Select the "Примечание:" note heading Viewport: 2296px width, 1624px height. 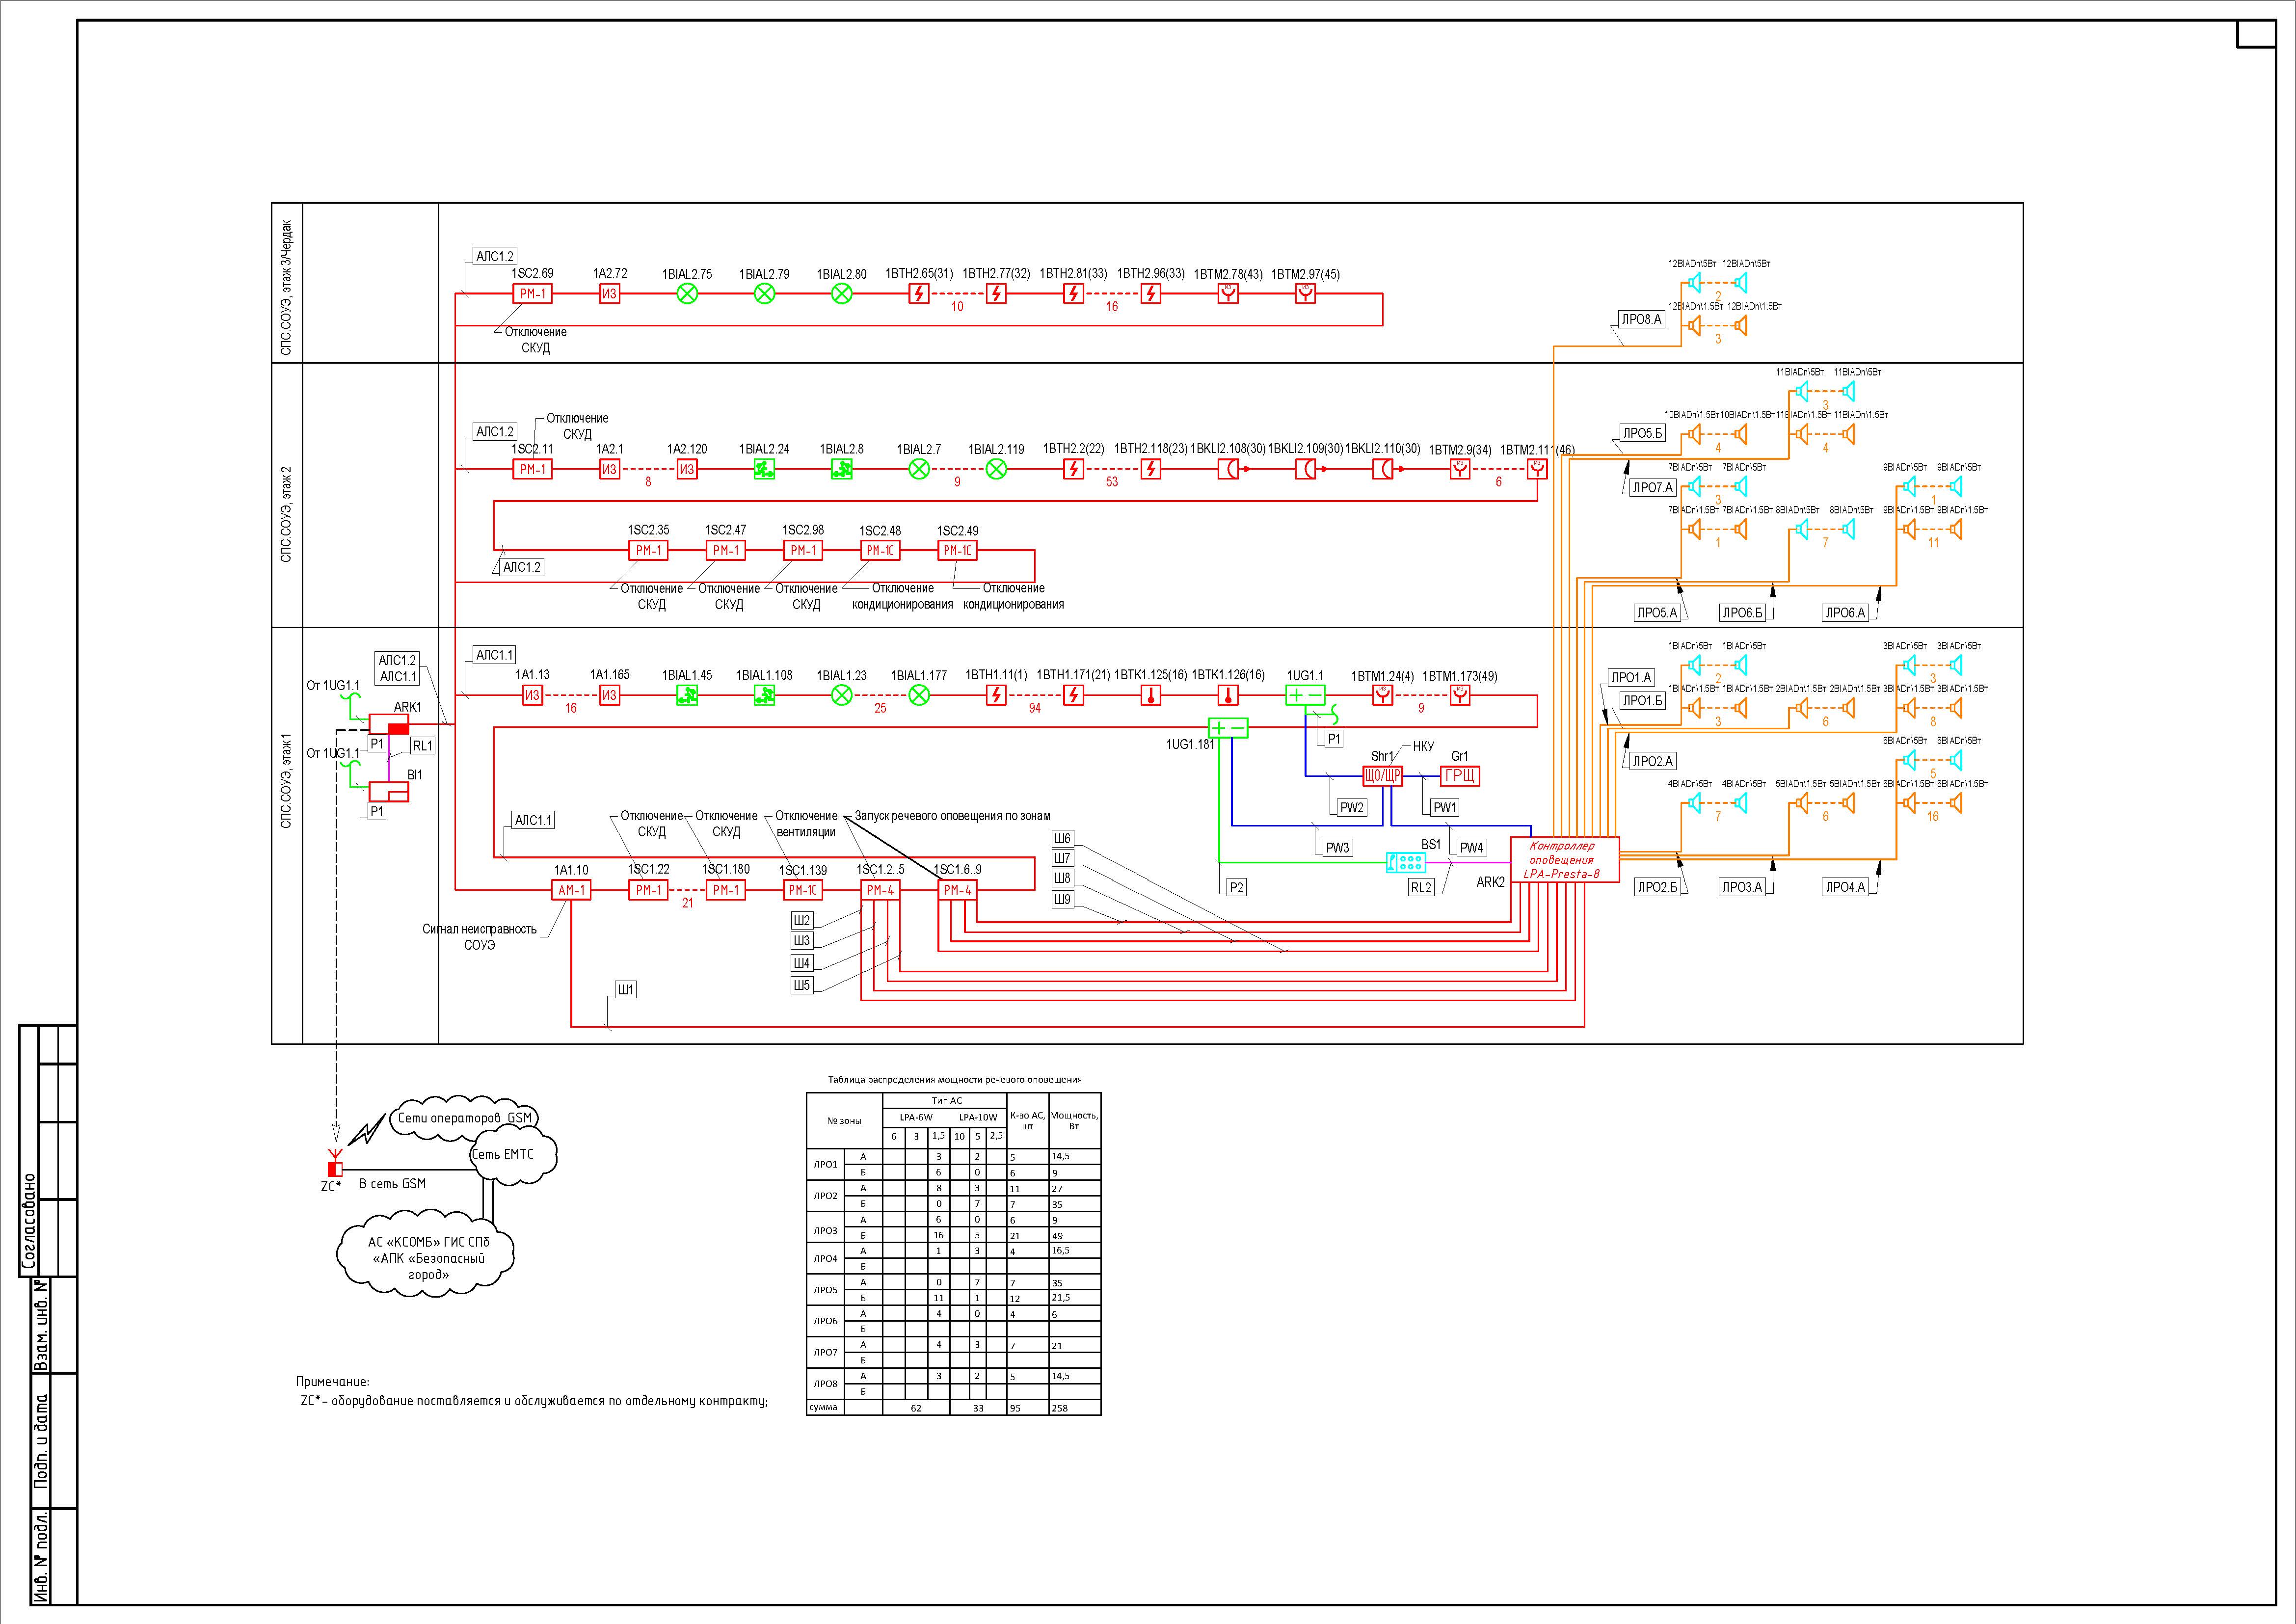click(332, 1382)
